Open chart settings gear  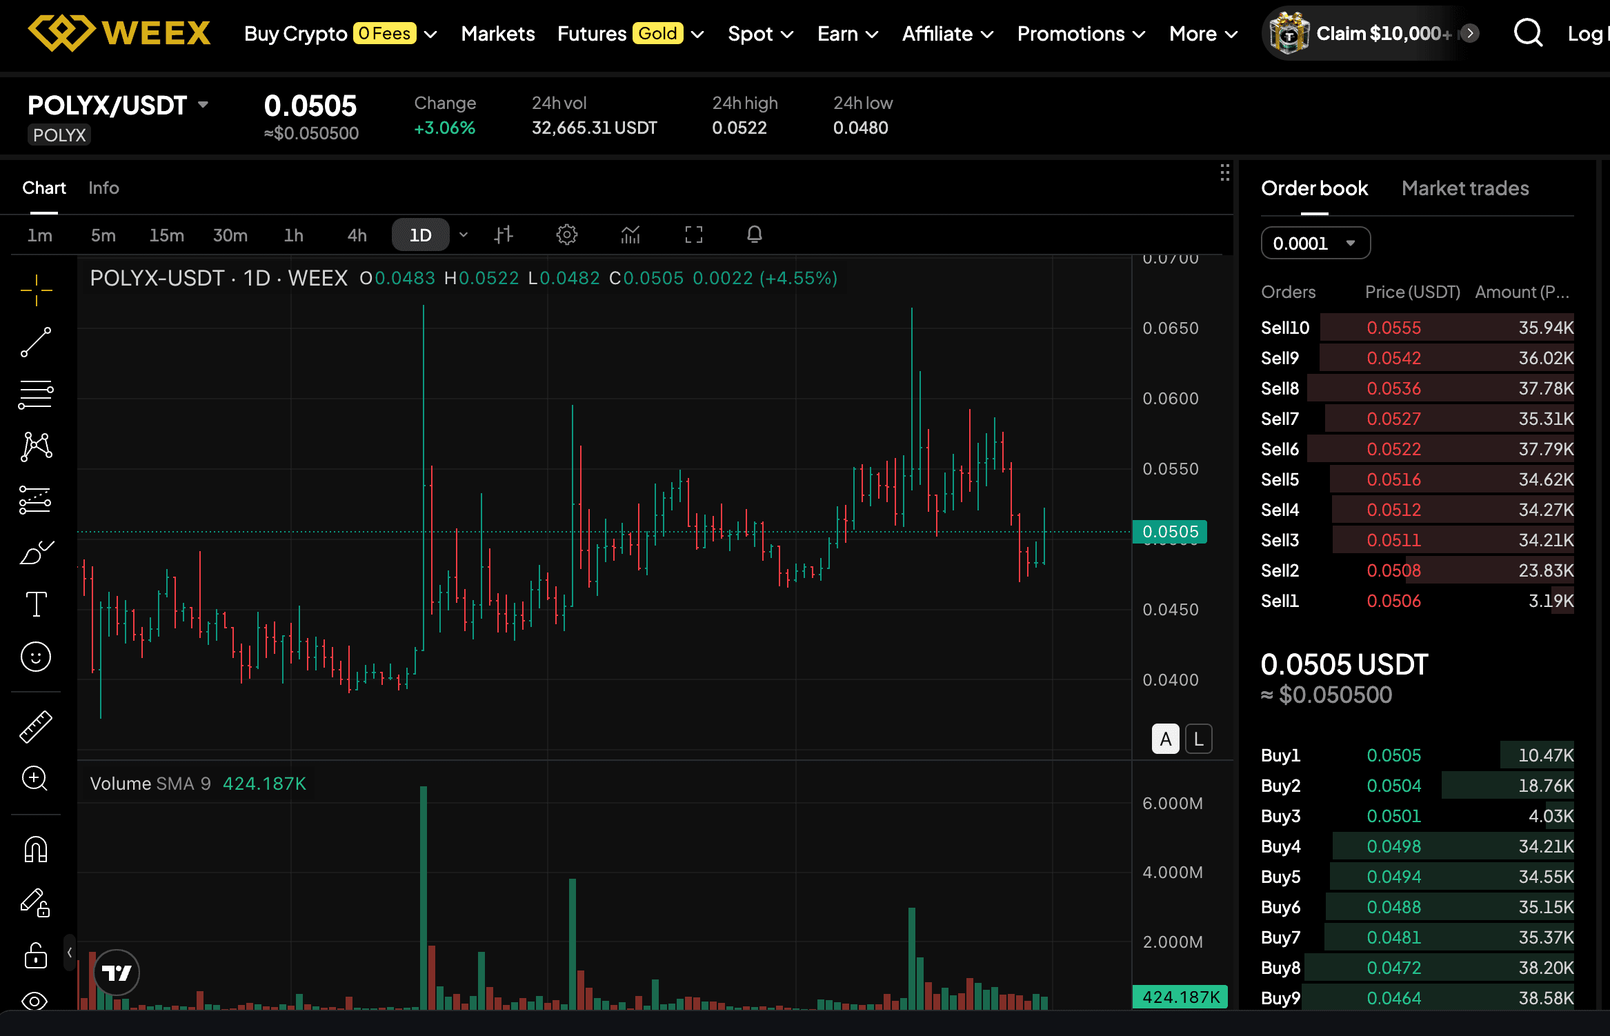(x=567, y=235)
